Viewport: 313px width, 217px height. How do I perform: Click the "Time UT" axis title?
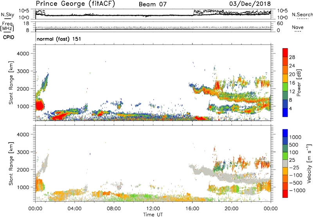click(153, 215)
